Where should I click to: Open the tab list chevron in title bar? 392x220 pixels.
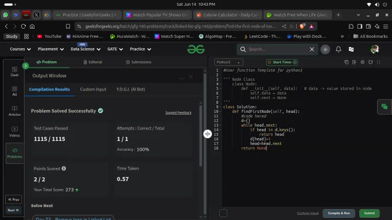pyautogui.click(x=358, y=15)
